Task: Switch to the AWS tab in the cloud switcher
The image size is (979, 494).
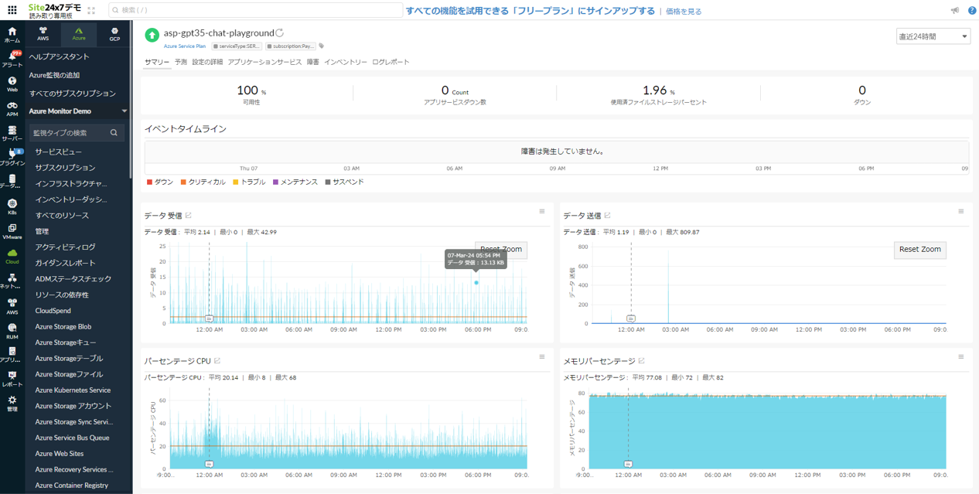Action: click(x=43, y=35)
